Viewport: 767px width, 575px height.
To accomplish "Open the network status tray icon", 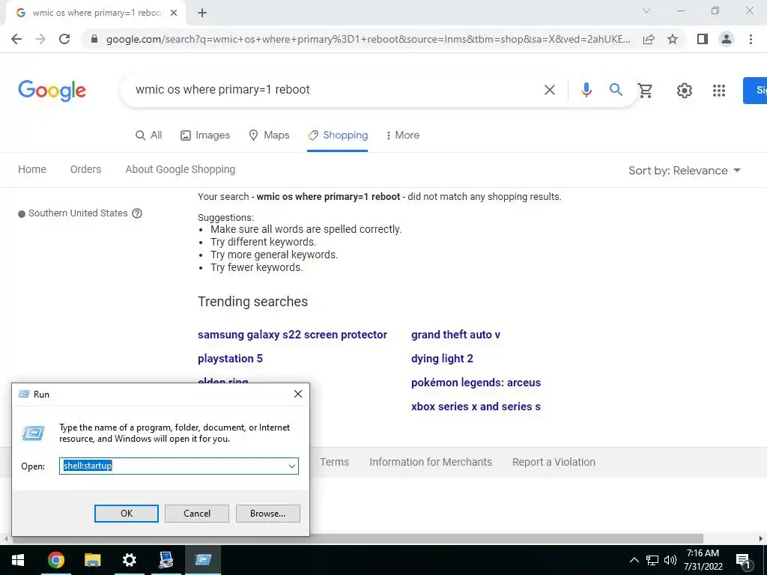I will point(652,560).
